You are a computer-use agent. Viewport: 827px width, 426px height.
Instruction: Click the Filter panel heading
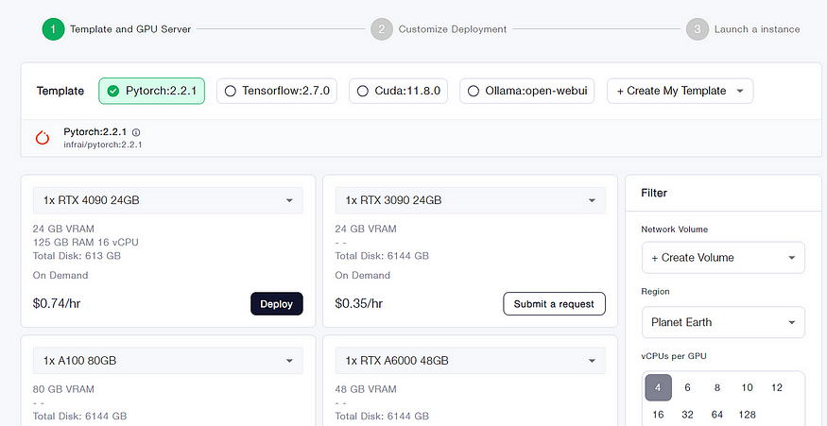pos(654,193)
